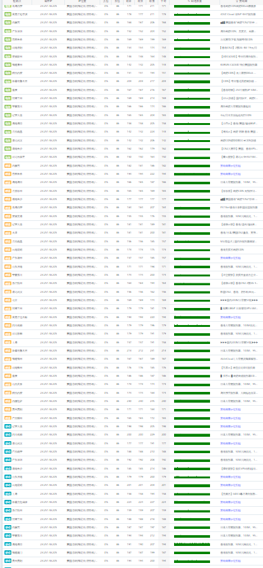This screenshot has width=263, height=568.
Task: Click the green ping bar in 电信 重庆 row
Action: point(192,90)
